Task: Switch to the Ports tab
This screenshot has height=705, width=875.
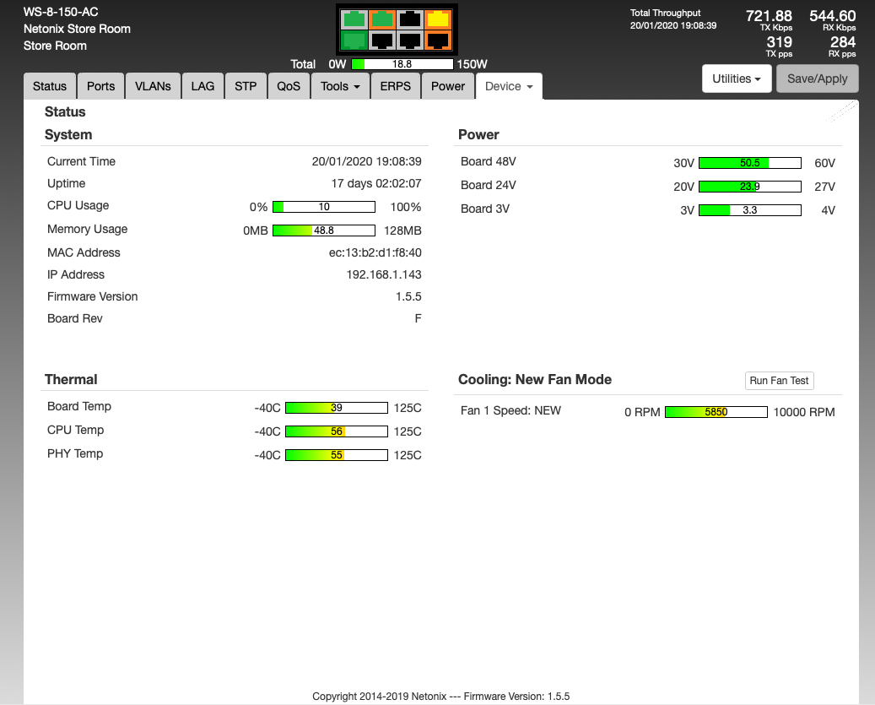Action: tap(101, 86)
